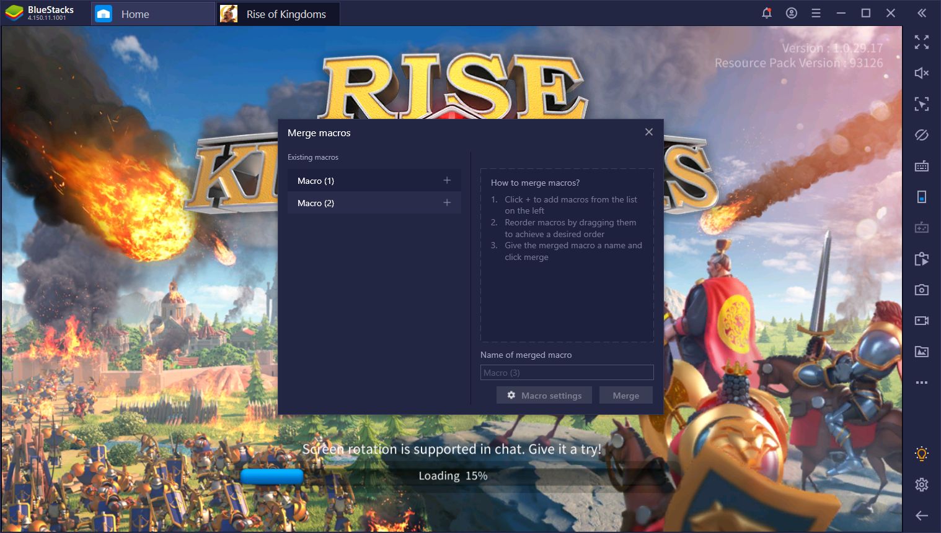Image resolution: width=941 pixels, height=533 pixels.
Task: Switch to the Rise of Kingdoms tab
Action: pos(278,14)
